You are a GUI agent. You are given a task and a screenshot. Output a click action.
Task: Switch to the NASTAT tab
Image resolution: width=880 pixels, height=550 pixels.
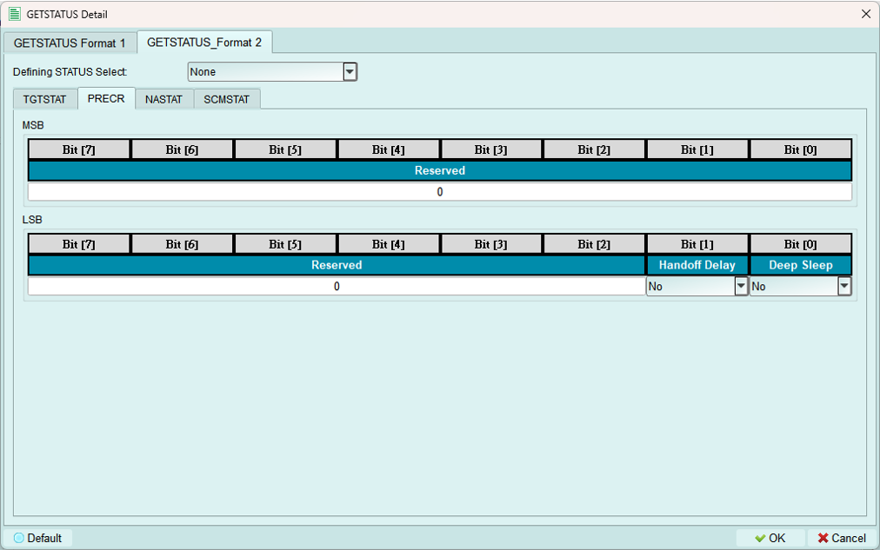click(163, 99)
